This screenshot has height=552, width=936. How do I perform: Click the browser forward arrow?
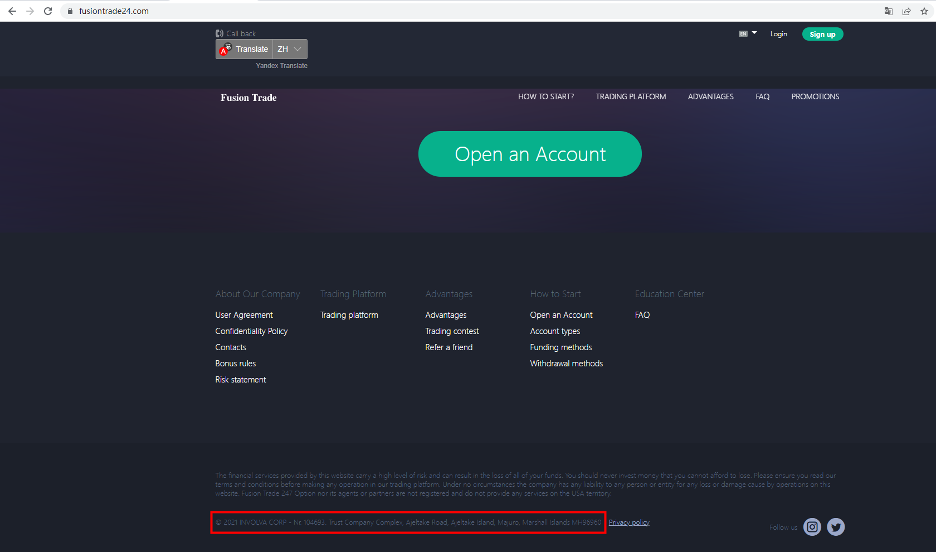[x=30, y=11]
